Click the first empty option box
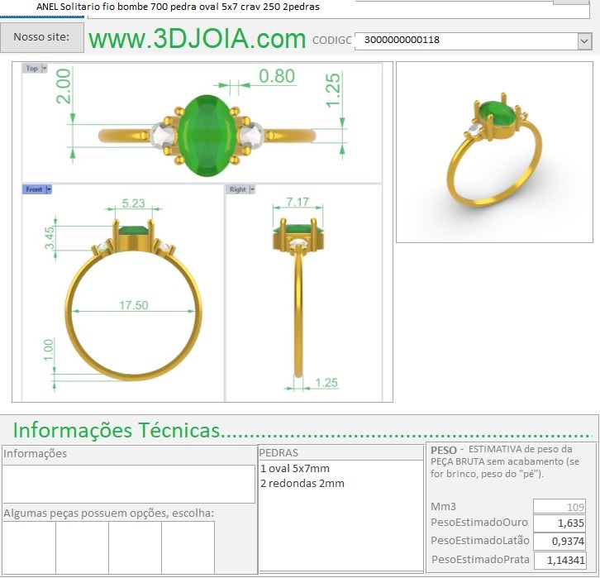 click(29, 547)
